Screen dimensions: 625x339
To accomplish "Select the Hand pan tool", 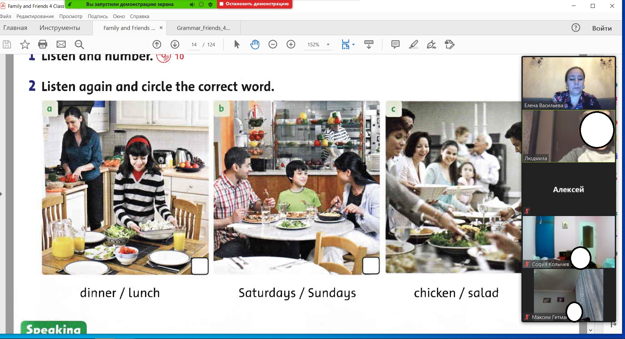I will click(x=255, y=44).
